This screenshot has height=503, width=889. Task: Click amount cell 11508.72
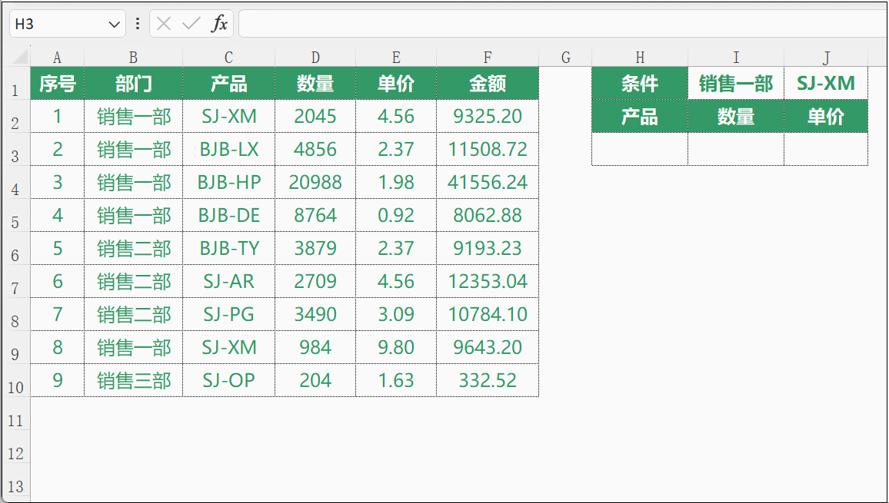click(x=488, y=149)
